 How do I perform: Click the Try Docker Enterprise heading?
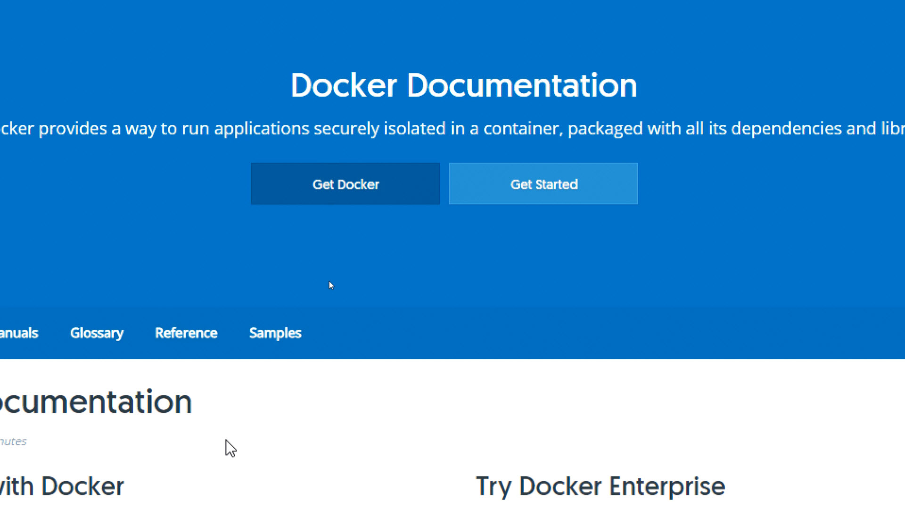[x=600, y=486]
